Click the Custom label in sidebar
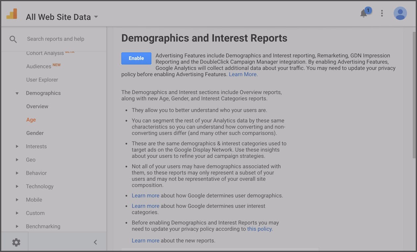This screenshot has height=252, width=417. click(35, 213)
